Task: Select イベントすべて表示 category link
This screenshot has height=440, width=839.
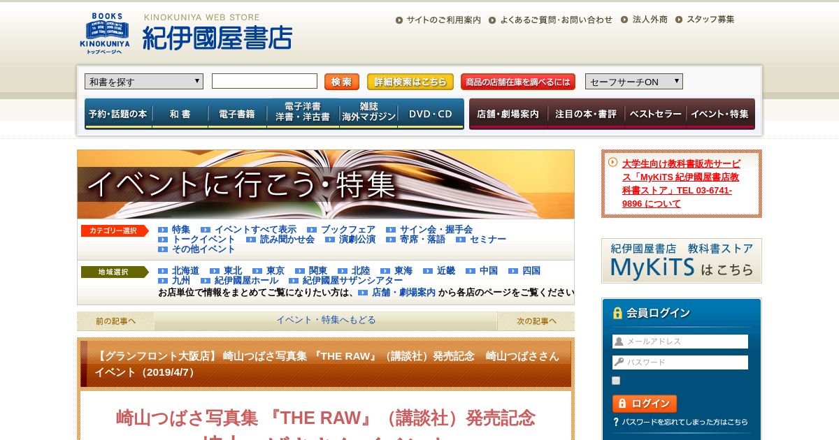Action: (255, 230)
